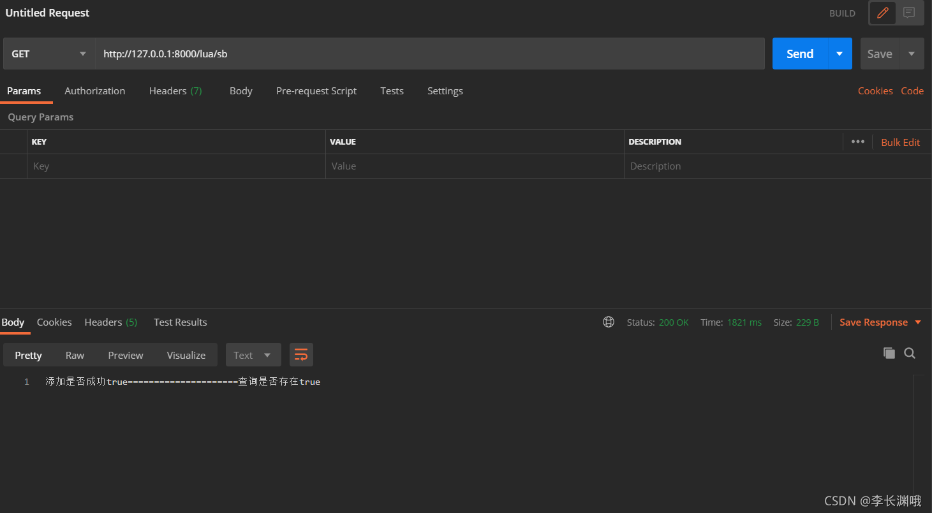Open the Code link

pyautogui.click(x=912, y=91)
